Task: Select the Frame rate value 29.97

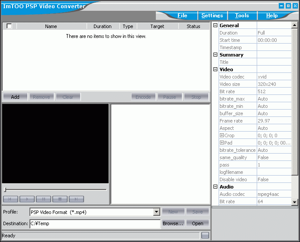Action: click(x=274, y=120)
